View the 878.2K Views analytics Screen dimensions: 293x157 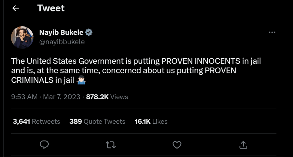107,97
